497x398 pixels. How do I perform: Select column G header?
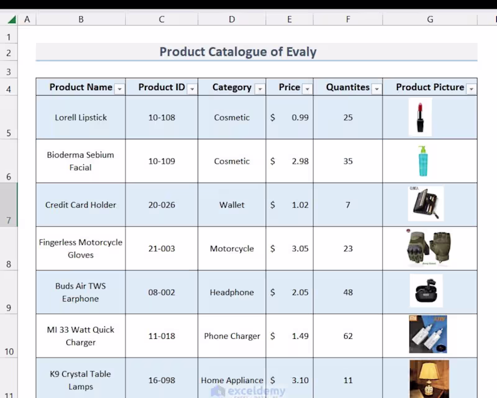430,19
